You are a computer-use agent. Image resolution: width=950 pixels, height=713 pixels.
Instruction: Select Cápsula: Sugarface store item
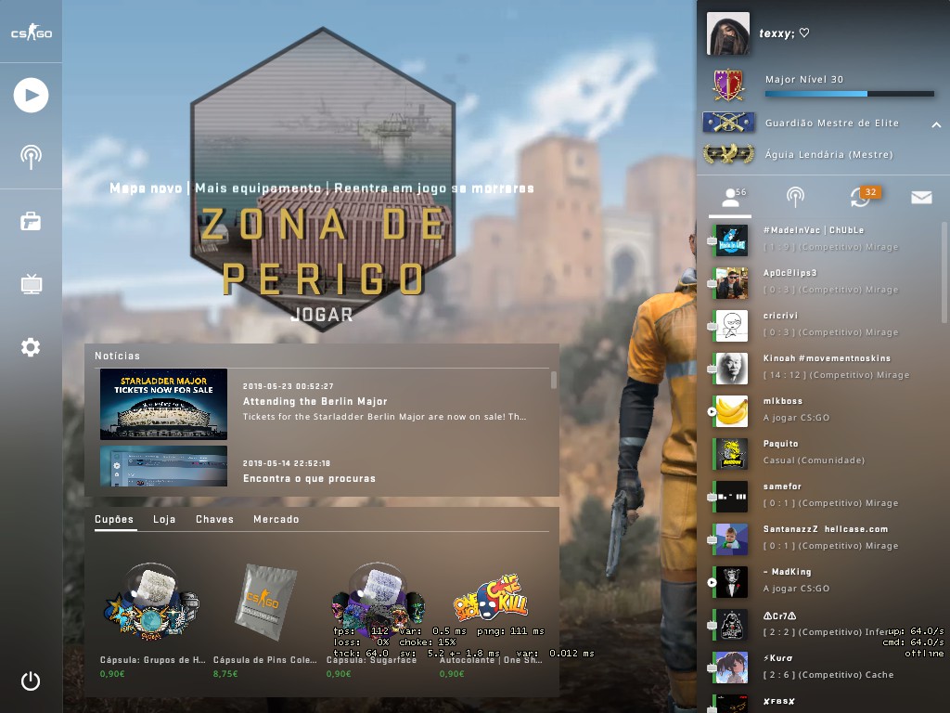(x=379, y=618)
